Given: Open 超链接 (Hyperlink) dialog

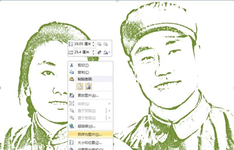Looking at the screenshot, I should [90, 126].
